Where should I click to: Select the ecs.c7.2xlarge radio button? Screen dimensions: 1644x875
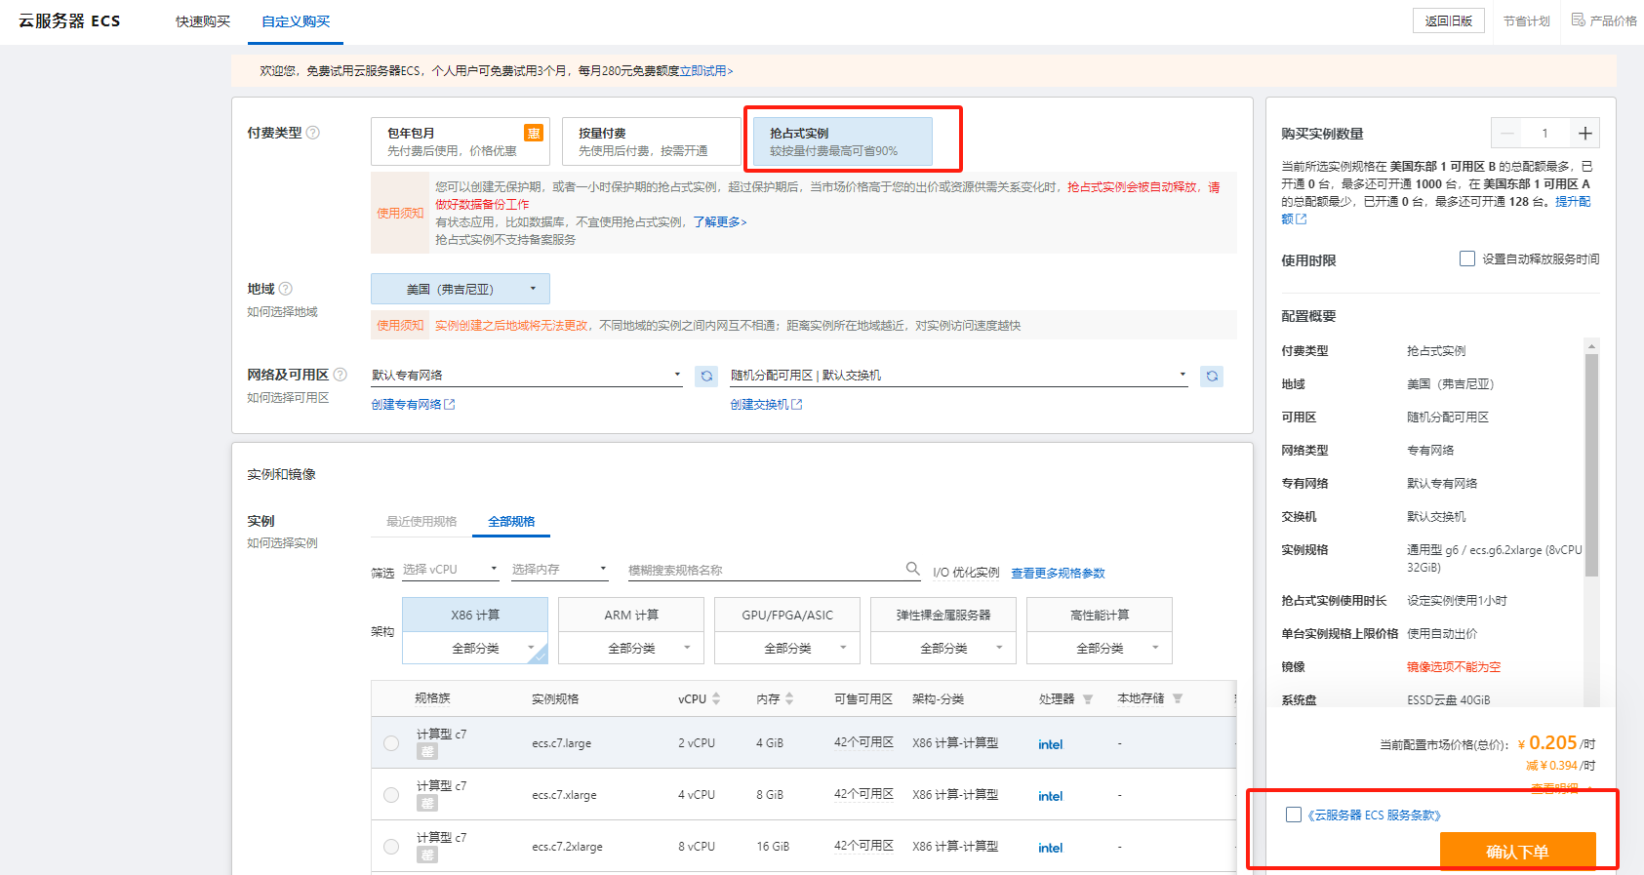[391, 847]
